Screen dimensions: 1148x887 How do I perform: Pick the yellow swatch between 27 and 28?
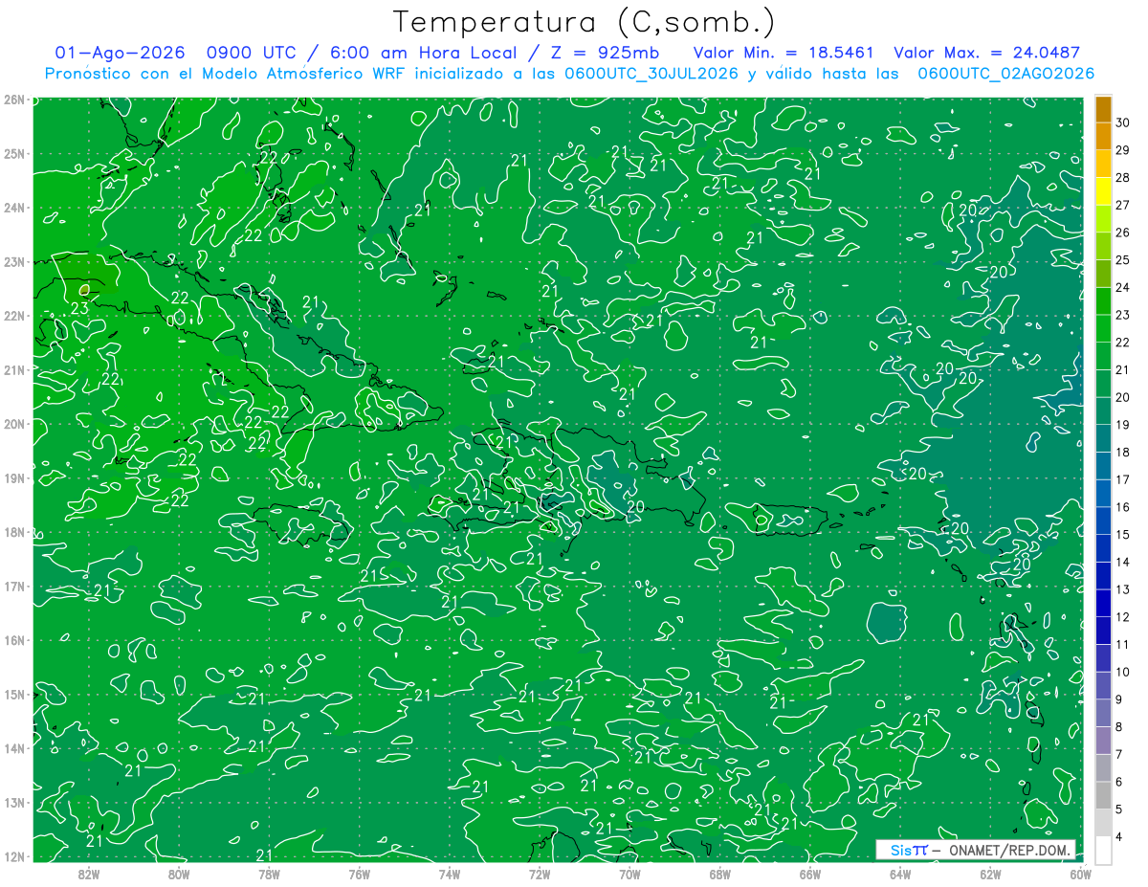tap(1103, 191)
